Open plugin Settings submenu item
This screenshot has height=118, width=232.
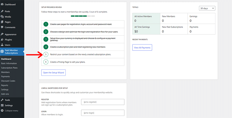(5, 90)
